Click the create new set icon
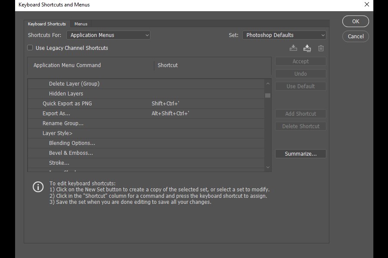388x258 pixels. [x=307, y=48]
